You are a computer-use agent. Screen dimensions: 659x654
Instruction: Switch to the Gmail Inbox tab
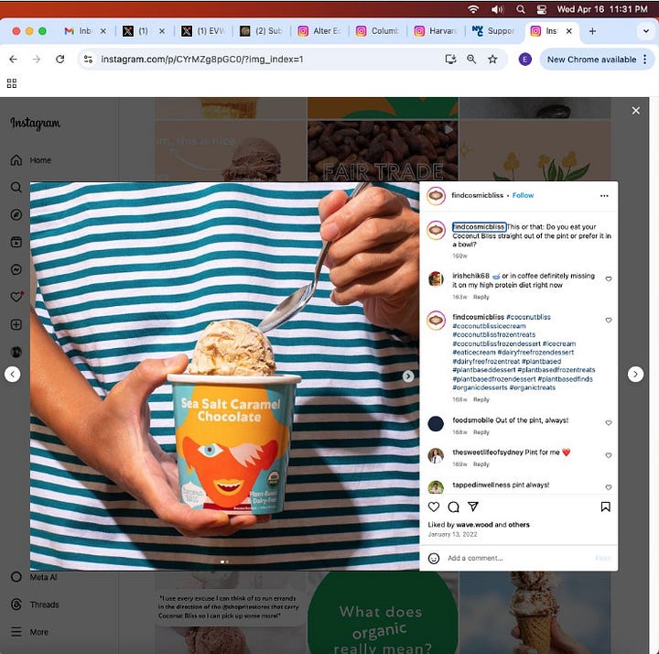[x=79, y=31]
